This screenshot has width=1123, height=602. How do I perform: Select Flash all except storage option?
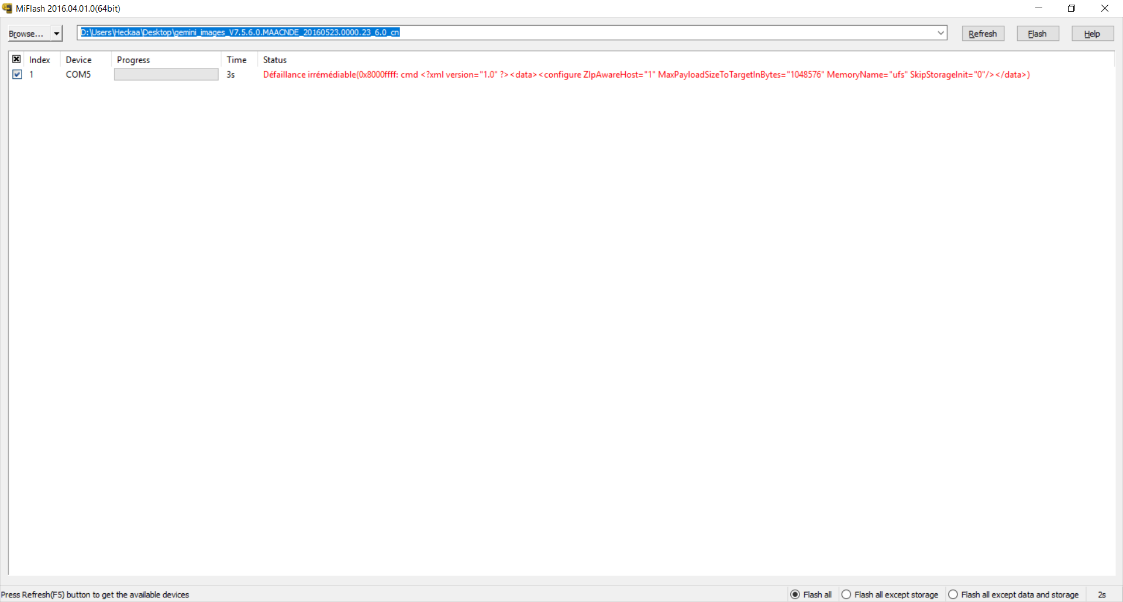(890, 594)
